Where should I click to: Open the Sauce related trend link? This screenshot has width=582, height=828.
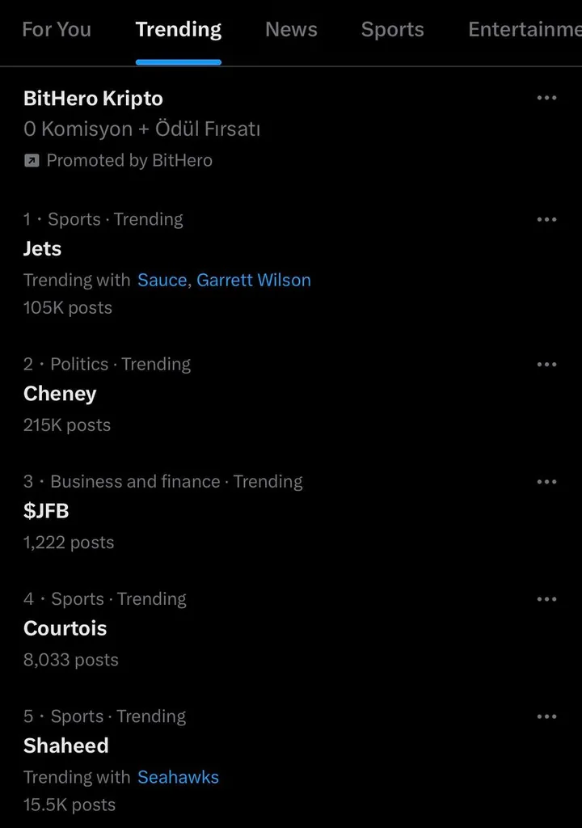tap(162, 280)
